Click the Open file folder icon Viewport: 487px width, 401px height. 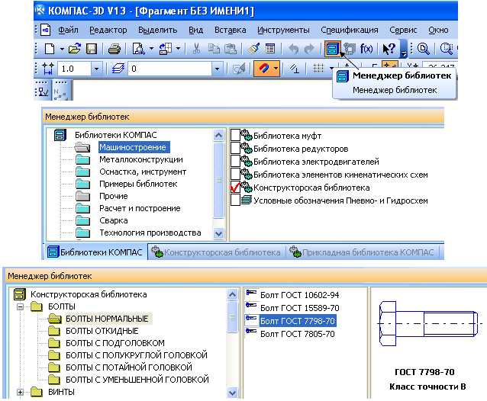(75, 49)
